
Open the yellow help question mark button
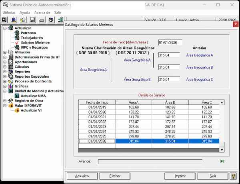(234, 176)
